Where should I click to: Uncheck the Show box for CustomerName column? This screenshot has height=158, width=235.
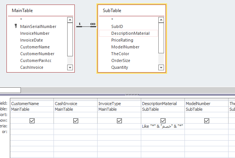(32, 121)
